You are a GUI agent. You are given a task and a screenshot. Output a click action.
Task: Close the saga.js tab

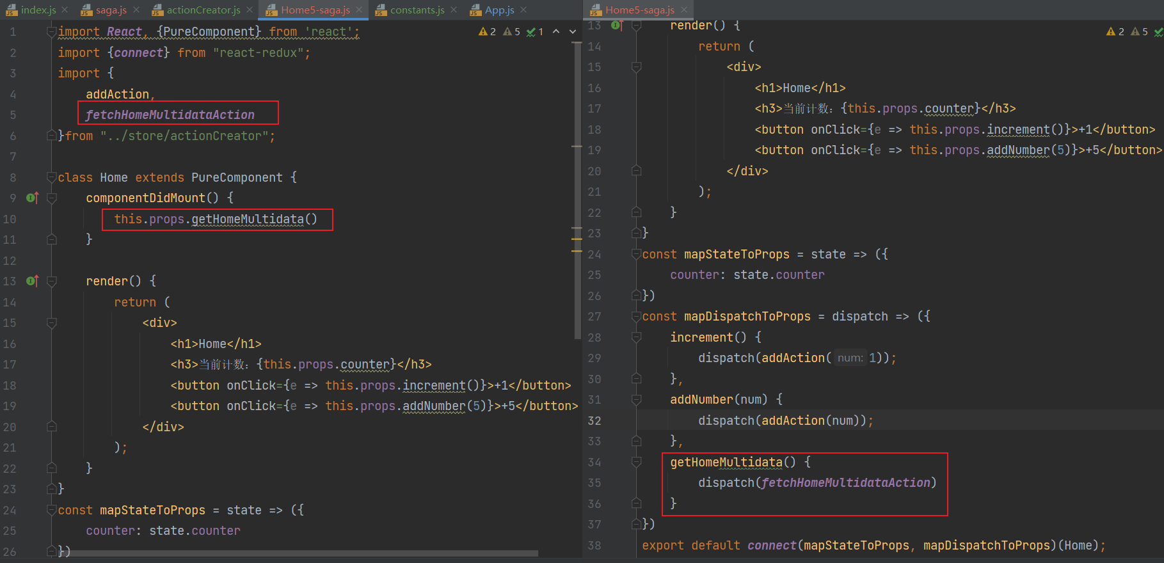136,10
